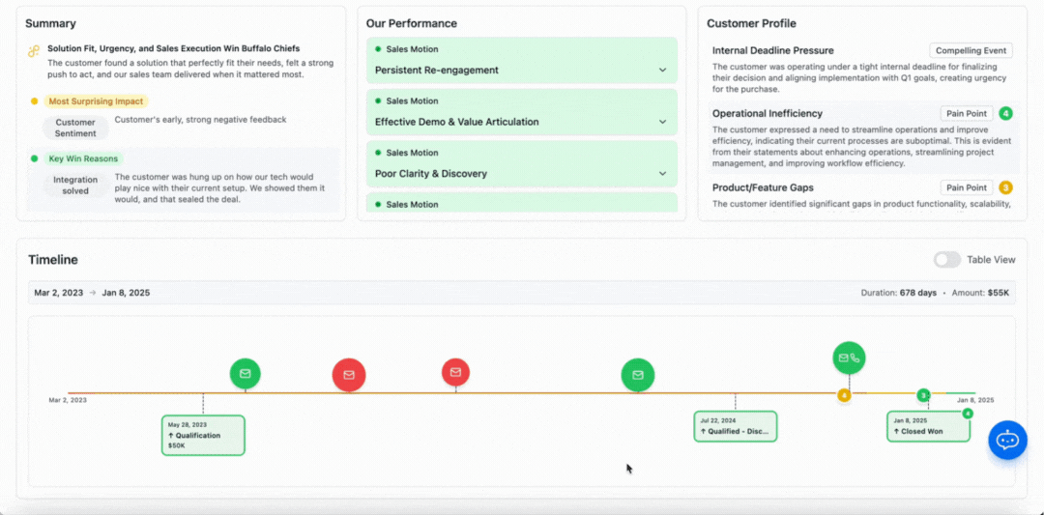1044x515 pixels.
Task: Click the first red email timeline icon
Action: click(349, 375)
